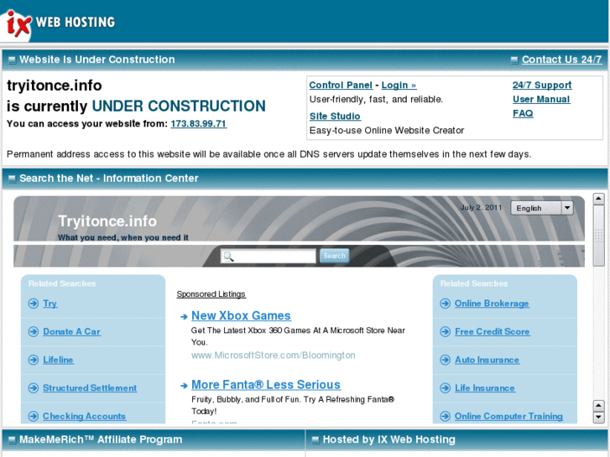Open the Free Credit Score link
The width and height of the screenshot is (610, 457).
click(493, 332)
